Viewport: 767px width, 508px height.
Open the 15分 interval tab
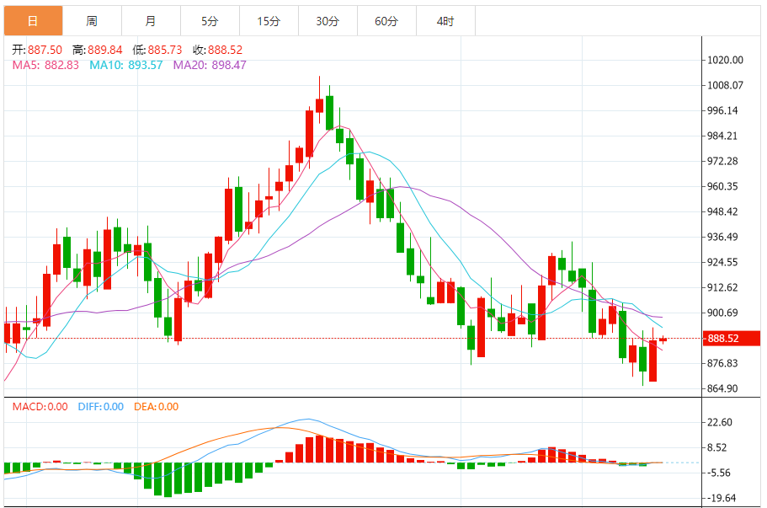pyautogui.click(x=269, y=20)
